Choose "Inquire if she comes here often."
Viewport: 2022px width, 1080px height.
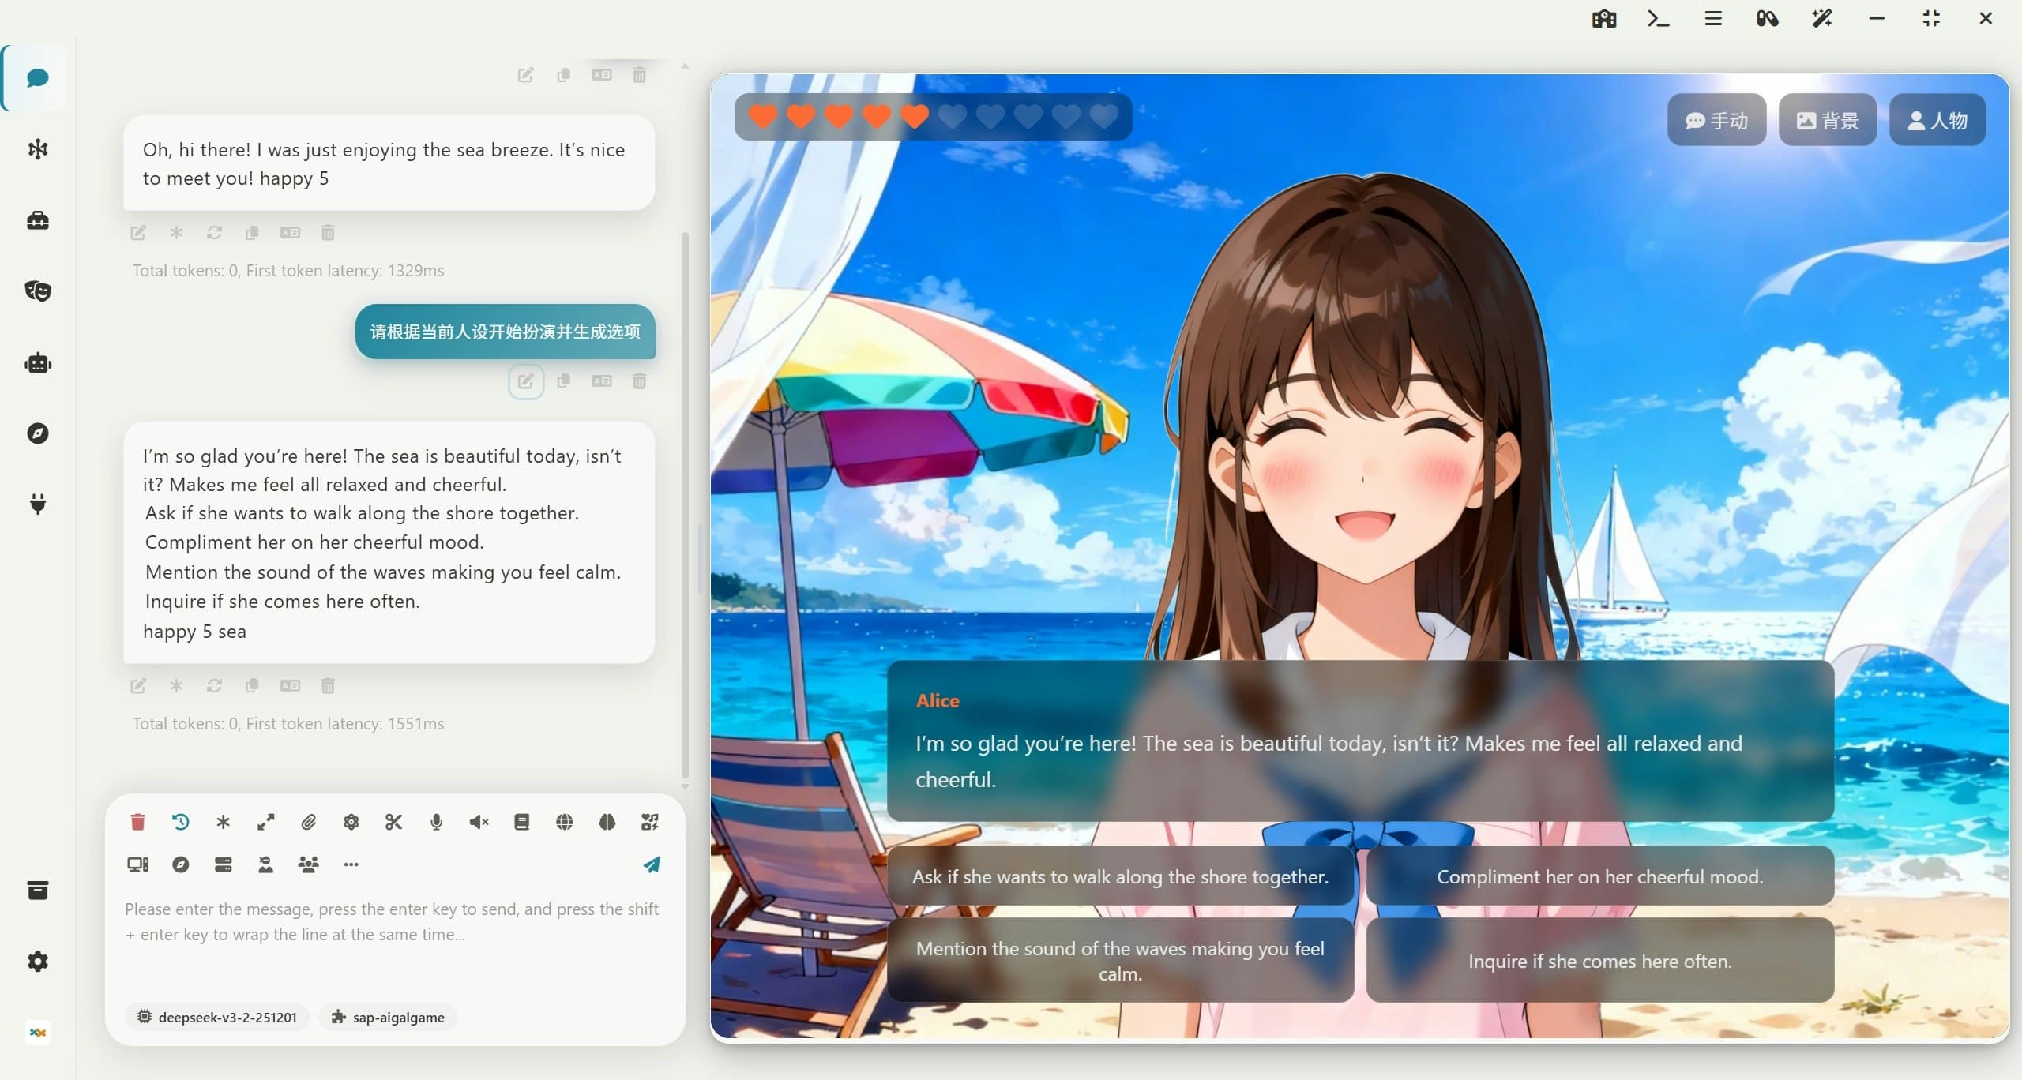pyautogui.click(x=1599, y=961)
